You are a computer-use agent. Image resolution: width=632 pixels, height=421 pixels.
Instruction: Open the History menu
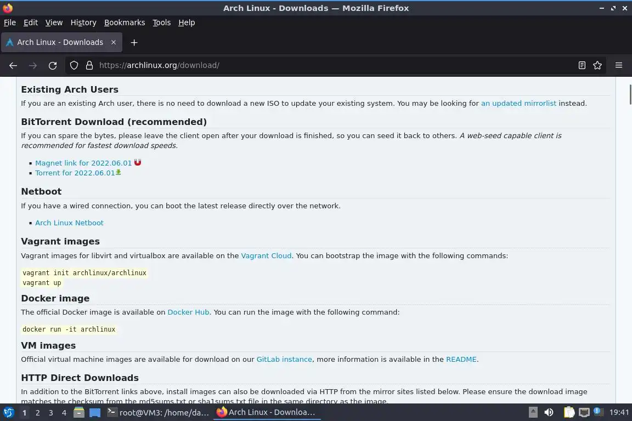point(83,22)
